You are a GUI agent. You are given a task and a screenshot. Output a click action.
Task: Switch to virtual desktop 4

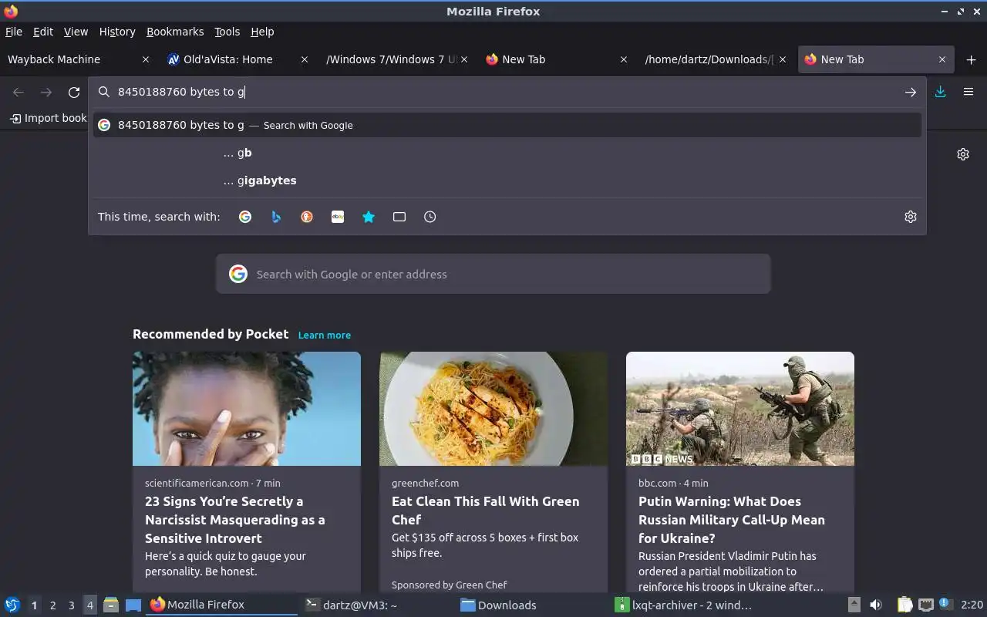pos(89,605)
